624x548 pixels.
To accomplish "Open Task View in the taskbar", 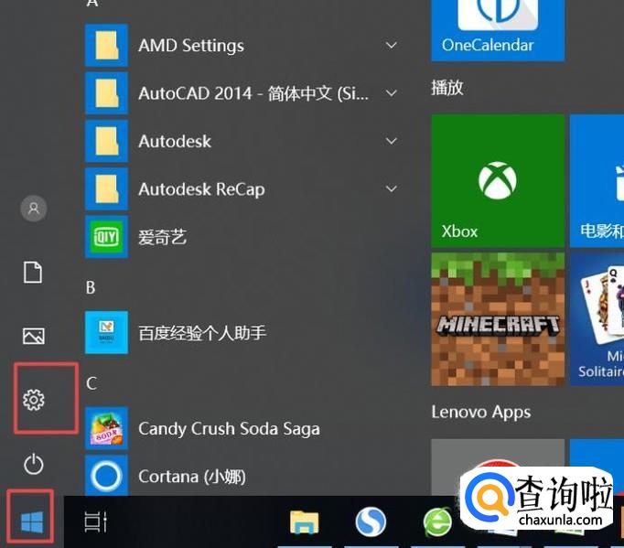I will (95, 521).
